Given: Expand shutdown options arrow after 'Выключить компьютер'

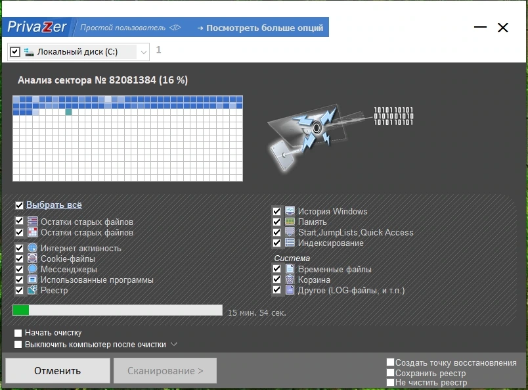Looking at the screenshot, I should 174,344.
